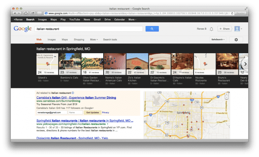
Task: Open Digiacinto Italian Restaurant Yelp result
Action: click(x=72, y=138)
